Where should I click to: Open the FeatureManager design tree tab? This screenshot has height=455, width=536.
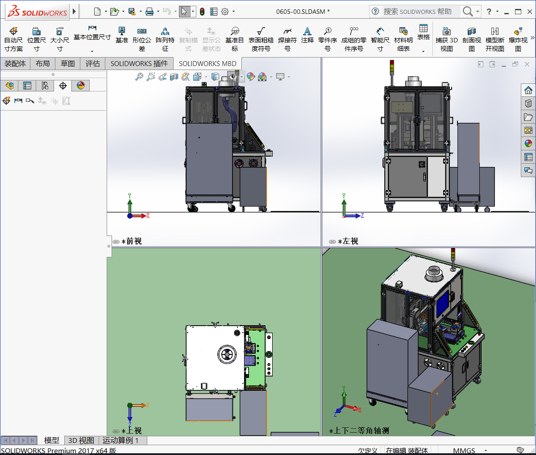tap(10, 85)
